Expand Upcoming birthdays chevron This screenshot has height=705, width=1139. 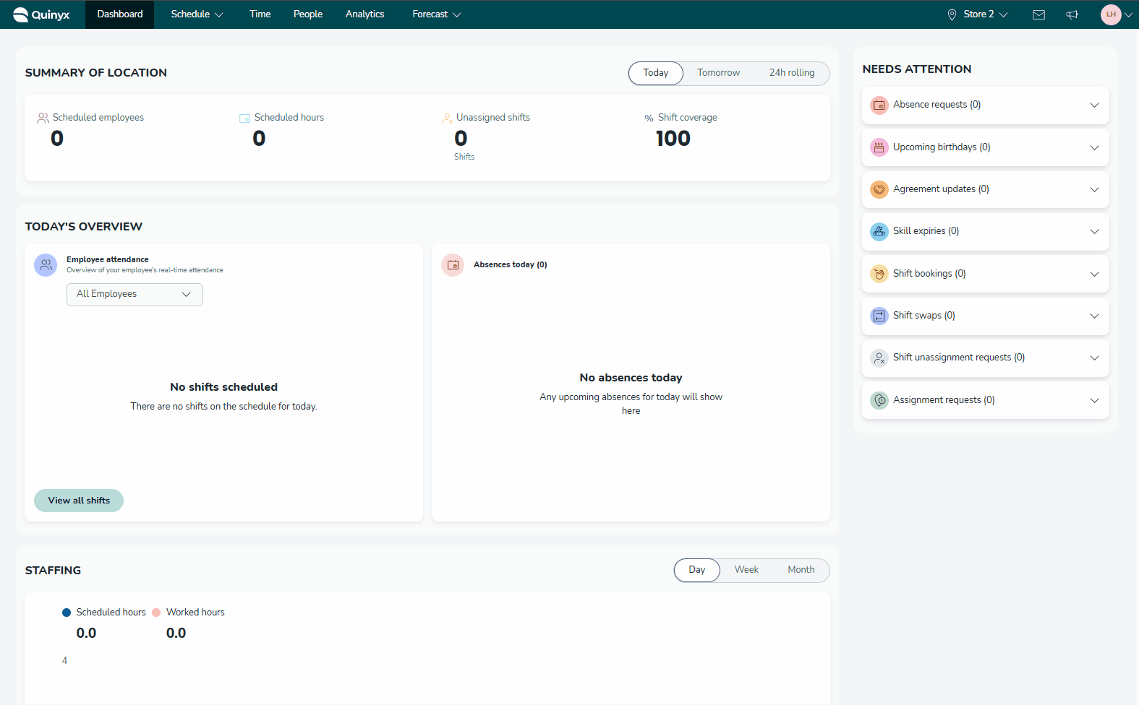coord(1095,147)
